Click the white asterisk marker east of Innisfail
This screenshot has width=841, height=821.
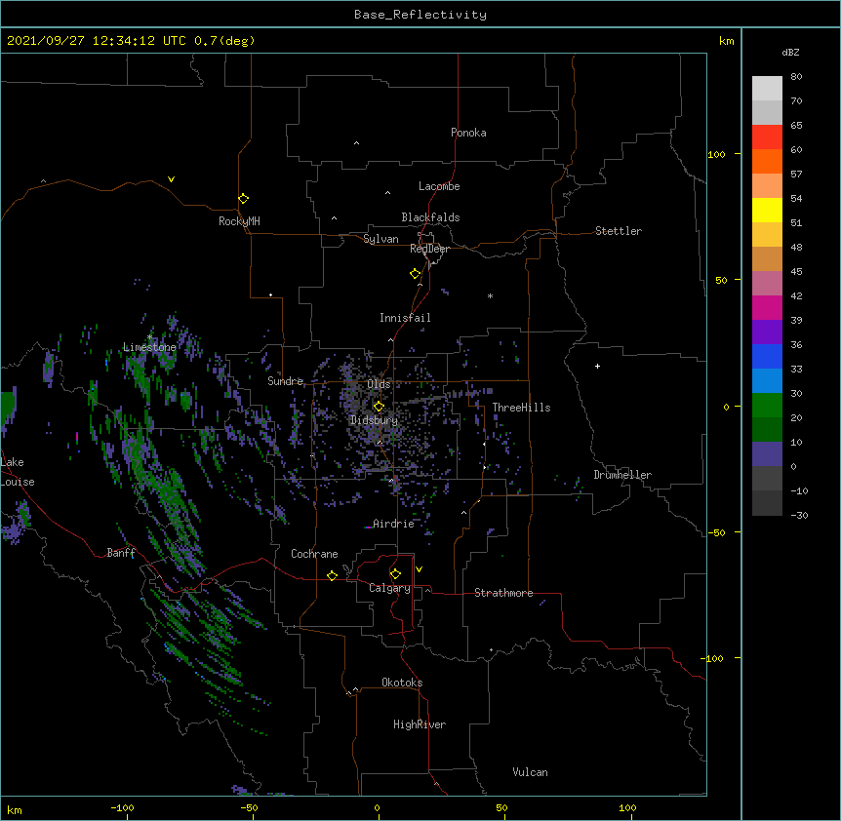(490, 295)
